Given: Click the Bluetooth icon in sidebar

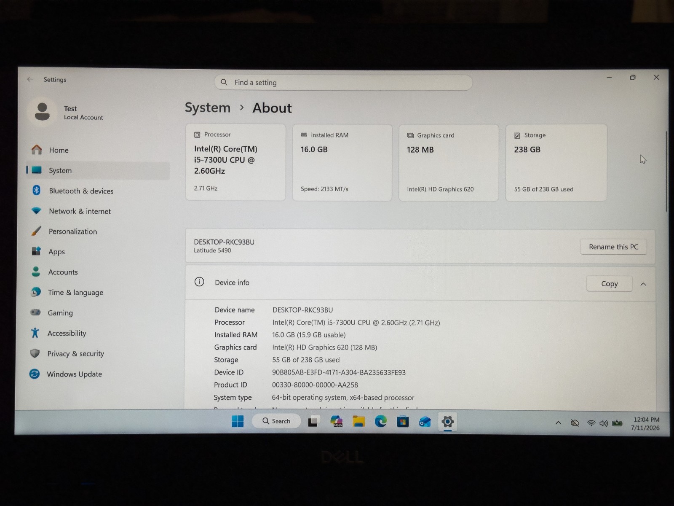Looking at the screenshot, I should click(x=36, y=190).
